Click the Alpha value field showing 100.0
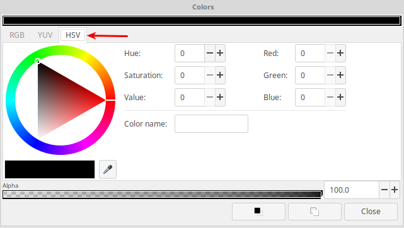This screenshot has width=404, height=228. click(352, 190)
